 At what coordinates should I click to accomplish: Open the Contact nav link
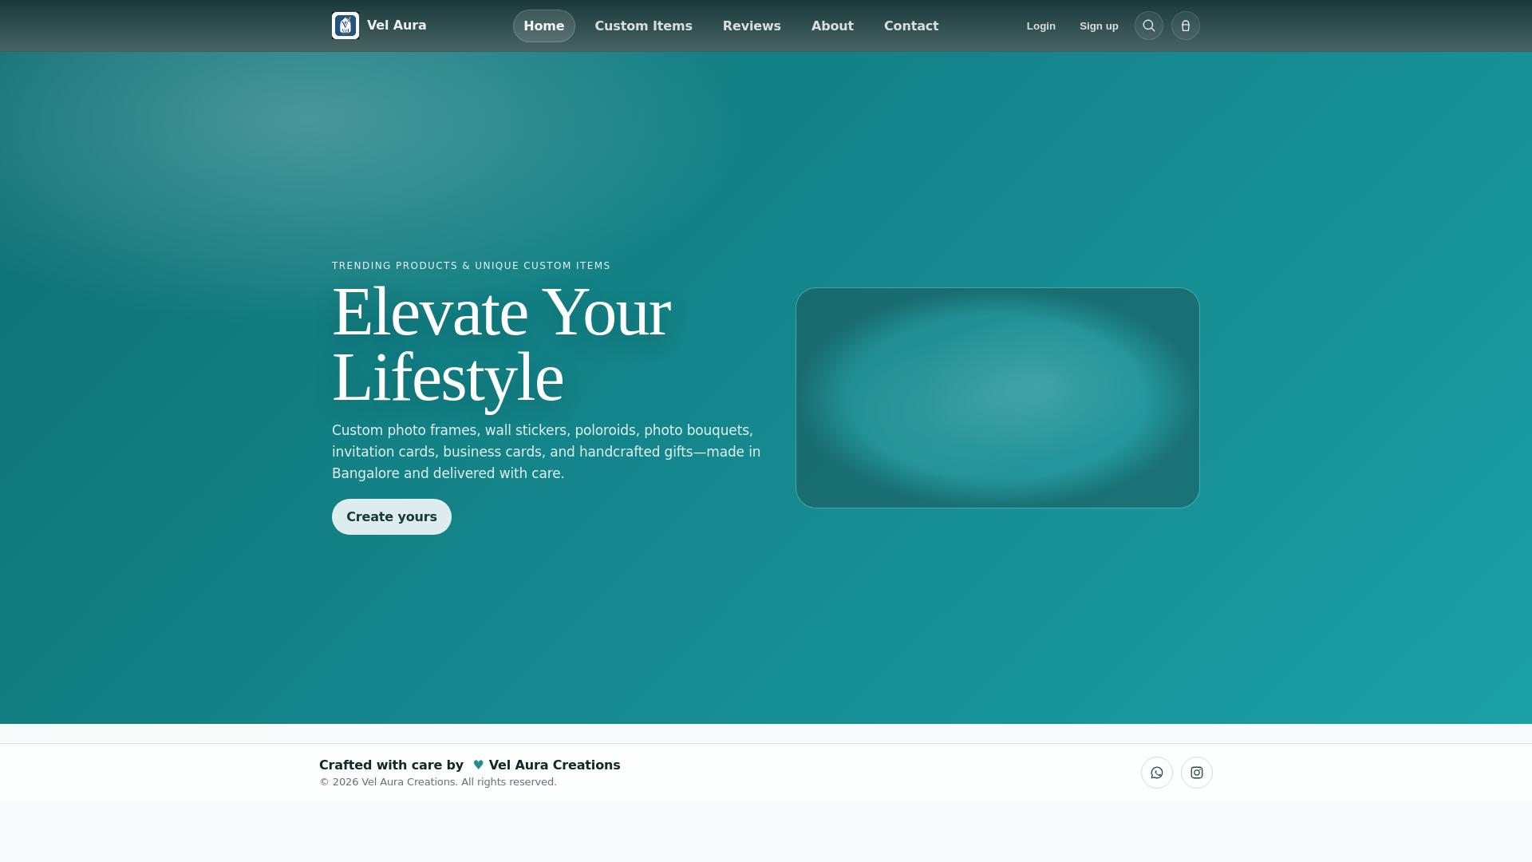(x=911, y=26)
